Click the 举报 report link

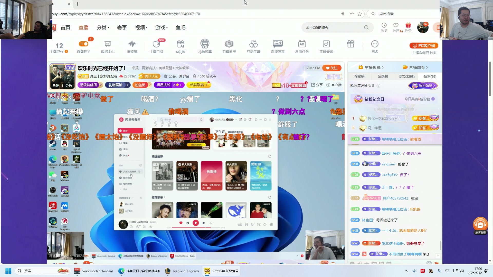[135, 68]
